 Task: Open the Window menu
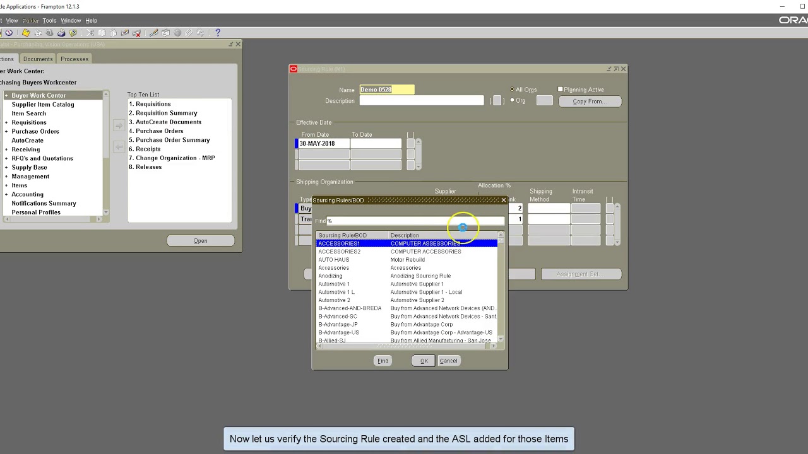click(71, 20)
